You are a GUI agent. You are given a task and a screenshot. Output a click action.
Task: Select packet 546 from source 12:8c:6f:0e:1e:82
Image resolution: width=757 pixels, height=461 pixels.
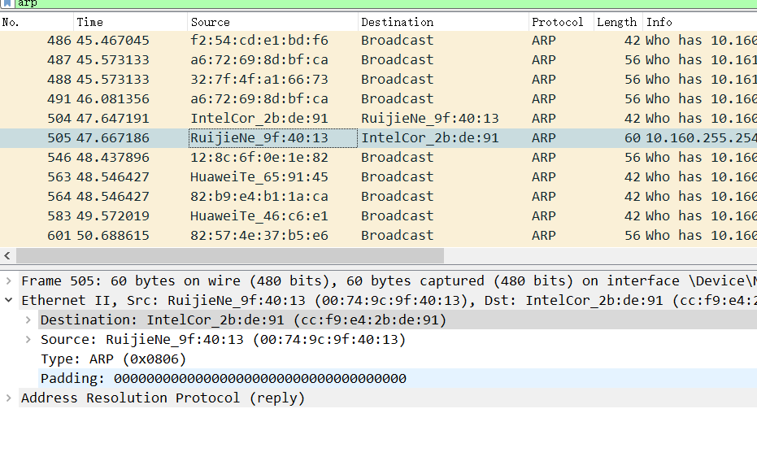tap(379, 158)
